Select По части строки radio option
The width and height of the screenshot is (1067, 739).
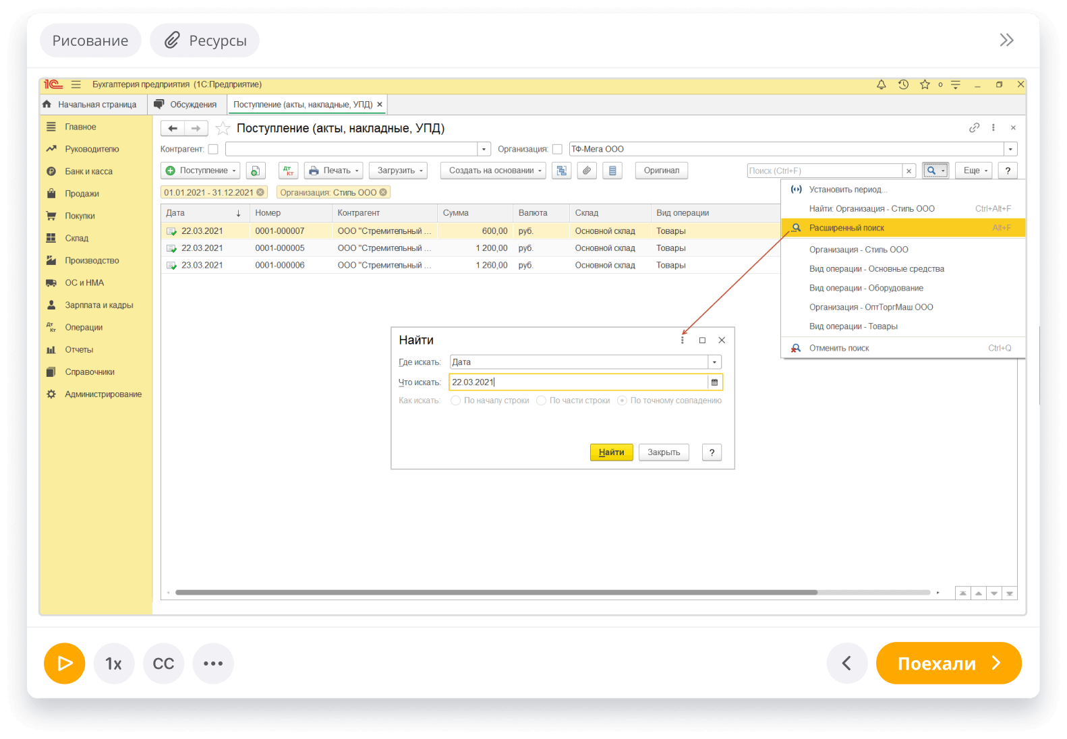tap(541, 401)
